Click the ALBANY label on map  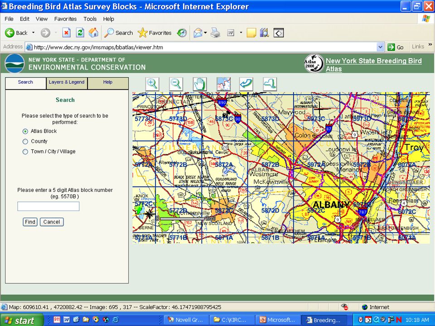point(331,205)
